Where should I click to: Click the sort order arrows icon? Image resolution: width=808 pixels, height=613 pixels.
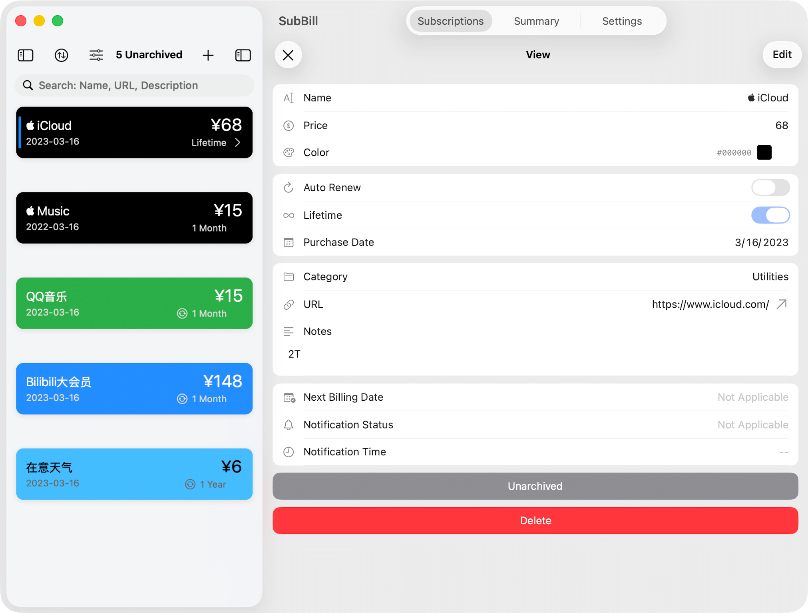click(x=61, y=55)
